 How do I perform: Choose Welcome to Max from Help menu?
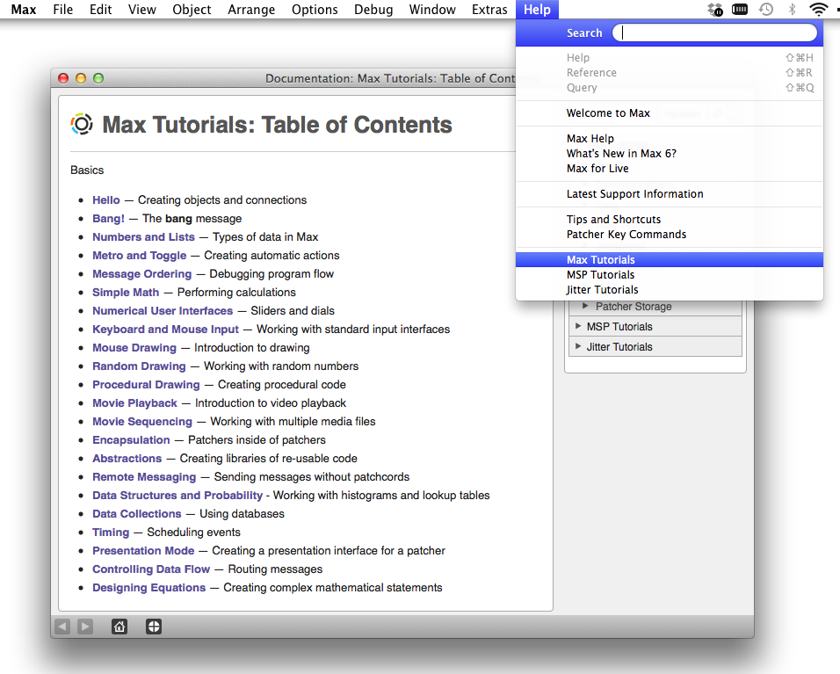(x=670, y=113)
